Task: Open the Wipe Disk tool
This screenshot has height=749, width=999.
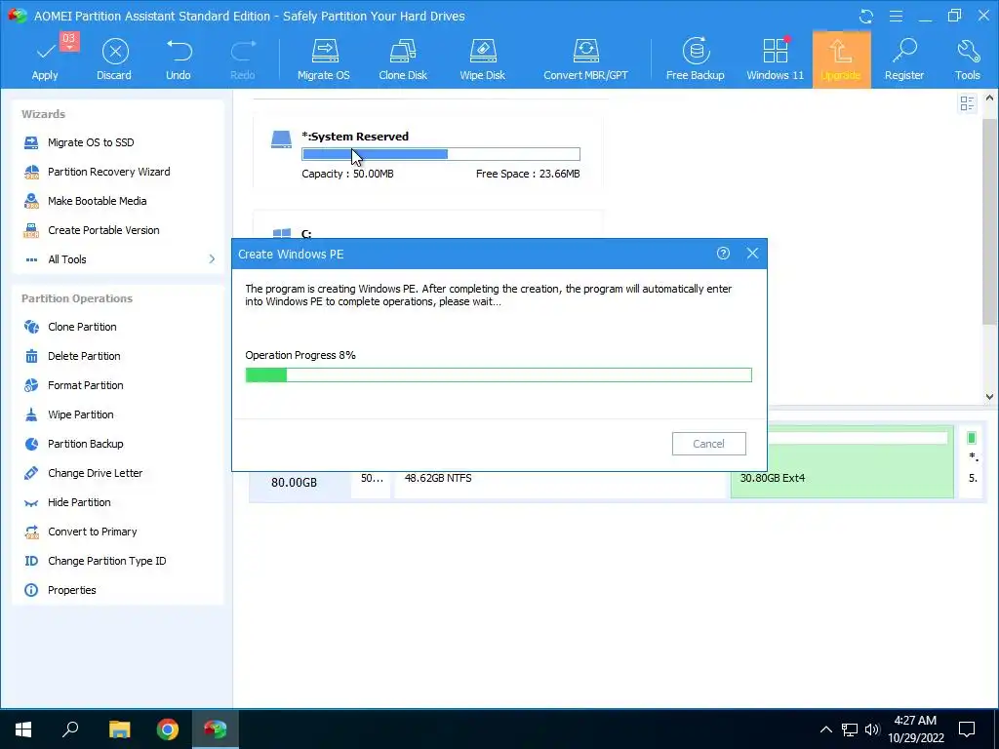Action: coord(482,59)
